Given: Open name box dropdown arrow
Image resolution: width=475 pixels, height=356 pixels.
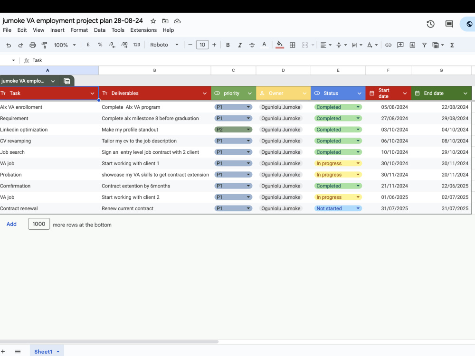Looking at the screenshot, I should (13, 60).
